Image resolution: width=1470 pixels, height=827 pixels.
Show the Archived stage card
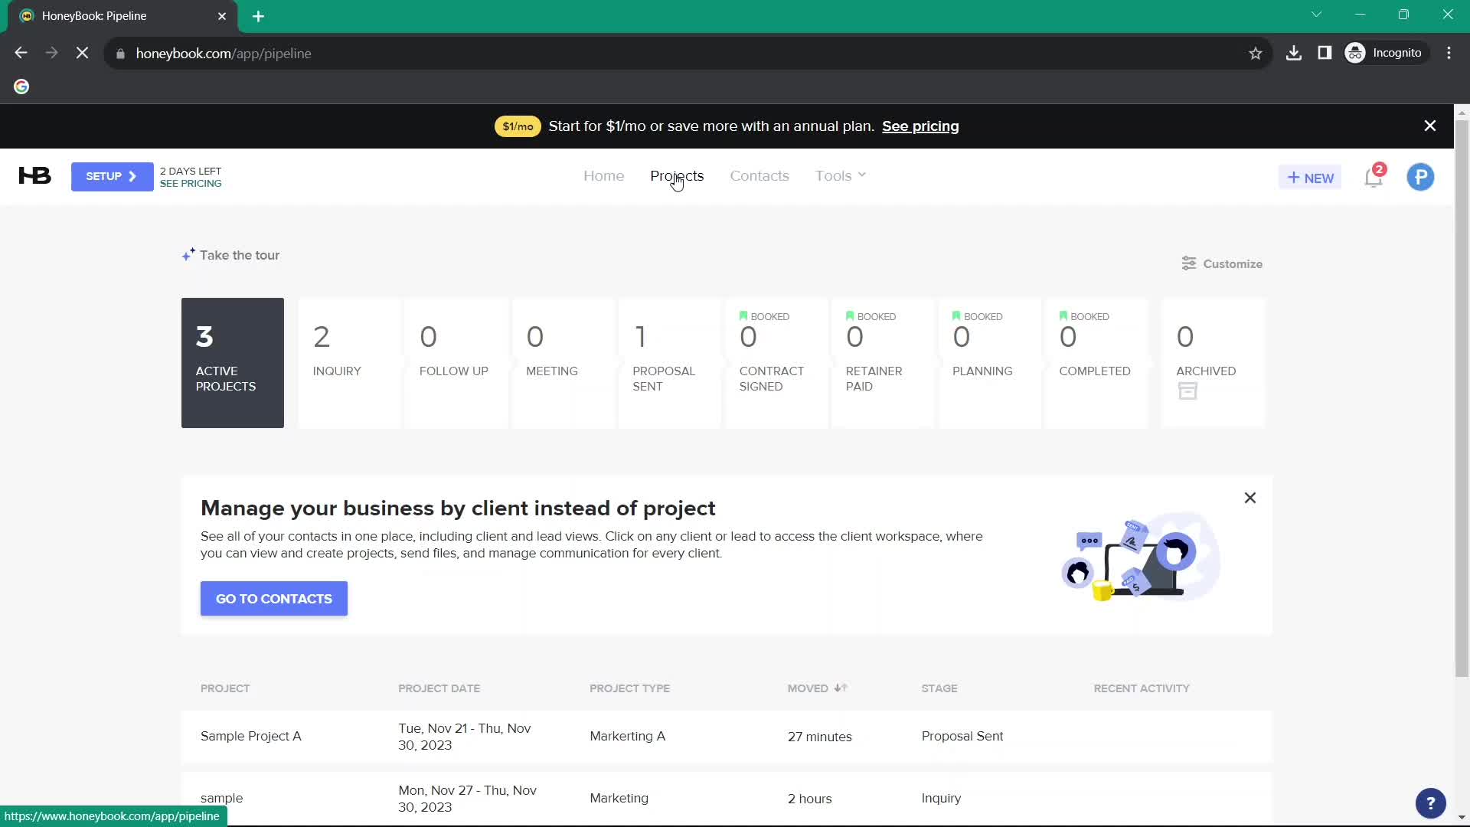click(1213, 363)
